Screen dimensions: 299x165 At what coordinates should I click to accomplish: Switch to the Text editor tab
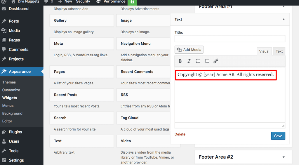click(279, 51)
